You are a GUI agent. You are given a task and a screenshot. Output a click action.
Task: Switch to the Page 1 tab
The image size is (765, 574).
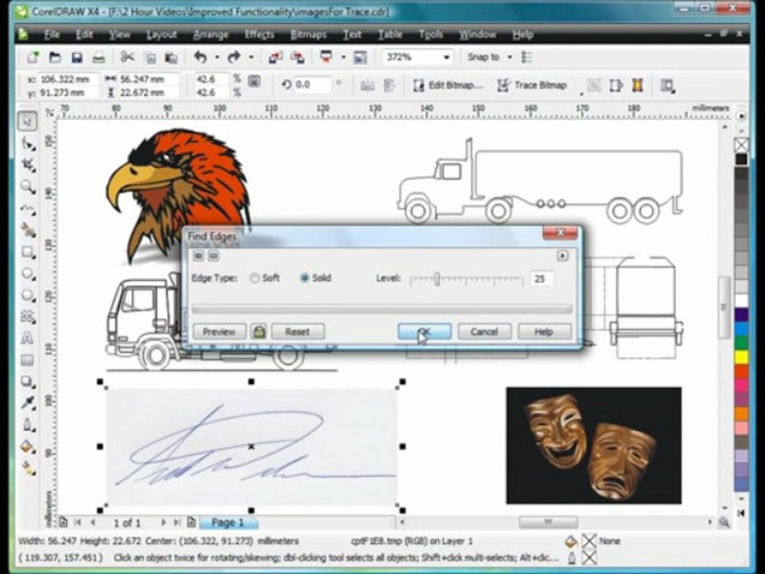click(x=228, y=522)
